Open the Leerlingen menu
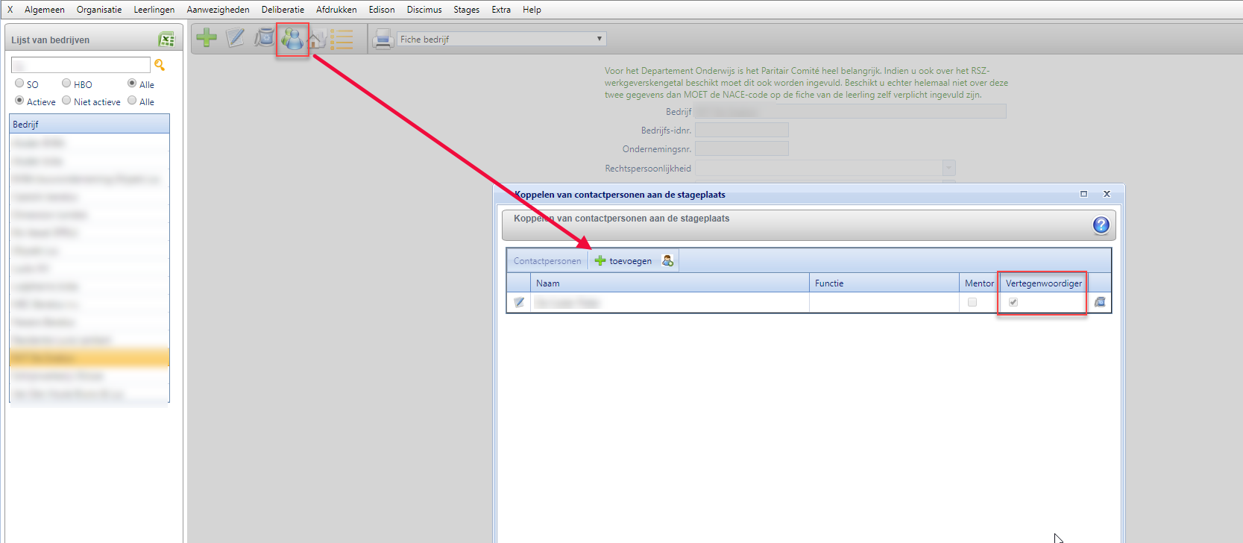Screen dimensions: 1243x543 154,10
